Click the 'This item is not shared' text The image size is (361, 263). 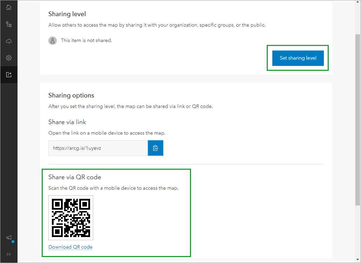pyautogui.click(x=86, y=41)
